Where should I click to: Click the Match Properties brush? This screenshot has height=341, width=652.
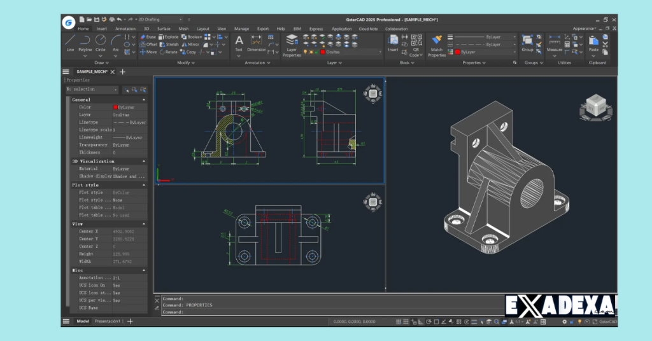pyautogui.click(x=437, y=46)
